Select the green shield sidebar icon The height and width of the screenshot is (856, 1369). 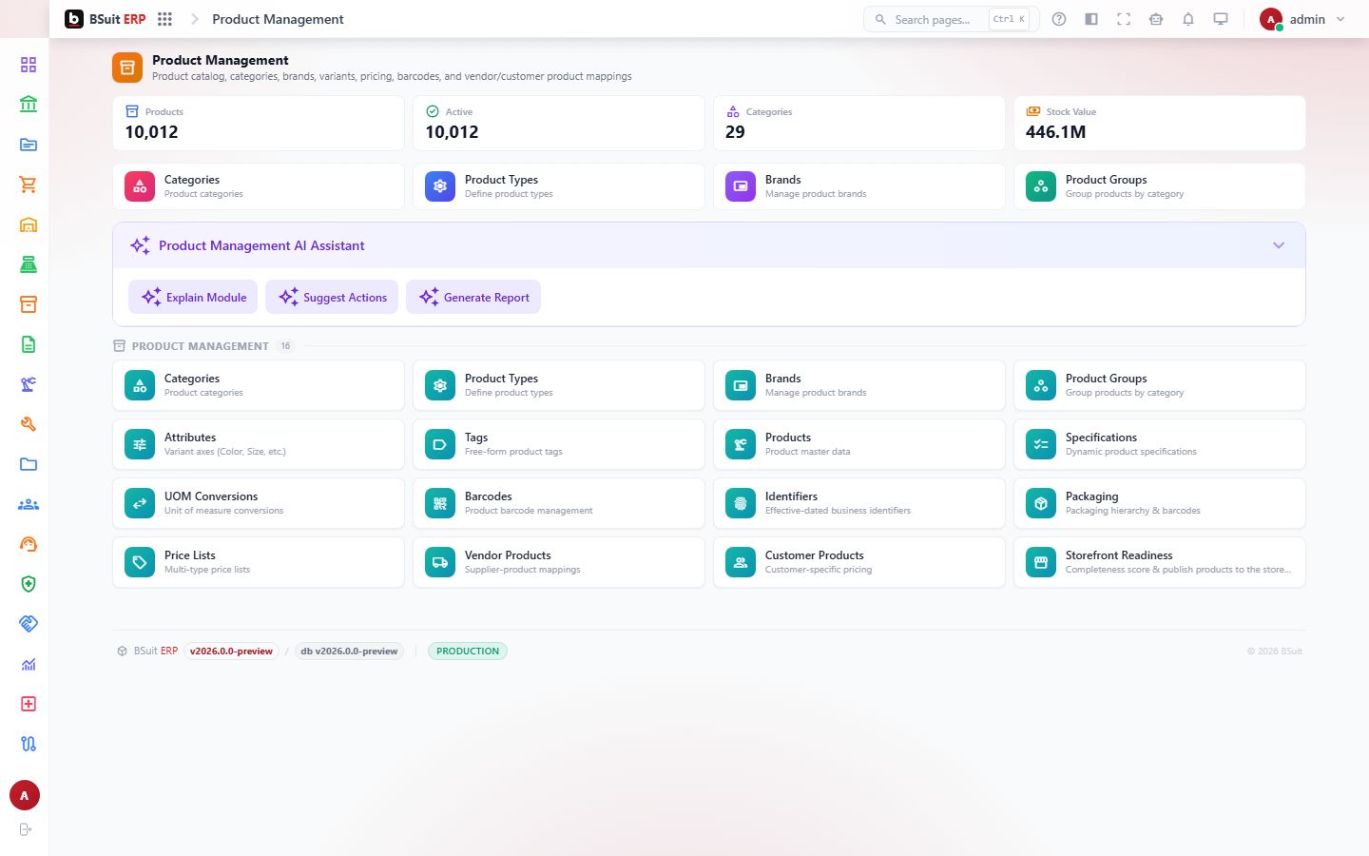(29, 584)
